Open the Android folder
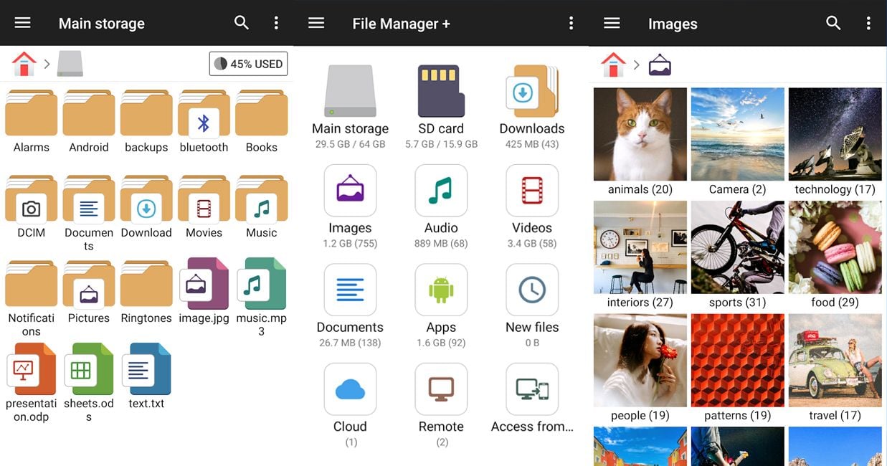Viewport: 887px width, 466px height. click(x=89, y=121)
